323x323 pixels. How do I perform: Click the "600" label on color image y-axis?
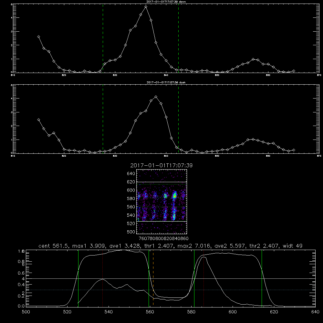(x=131, y=190)
